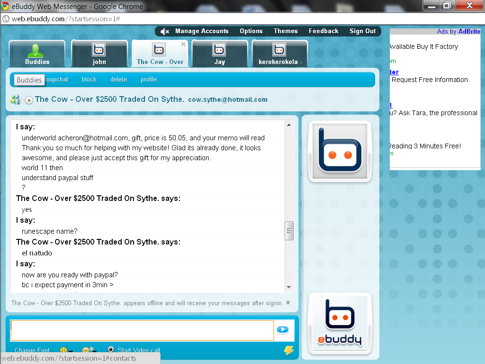Click 'now are you ready with paypal?' message
Screen dimensions: 485x364
[x=70, y=275]
